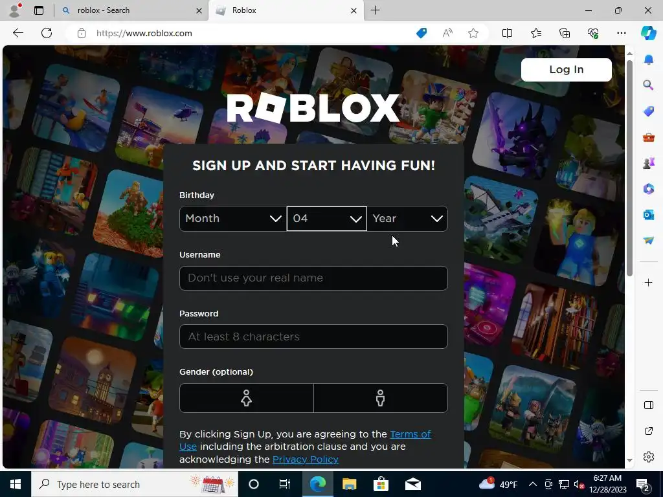
Task: Show hidden system tray icons chevron
Action: [x=533, y=484]
